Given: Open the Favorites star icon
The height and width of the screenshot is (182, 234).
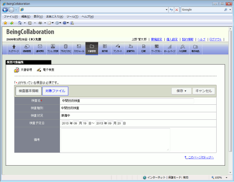Looking at the screenshot, I should tap(5, 23).
